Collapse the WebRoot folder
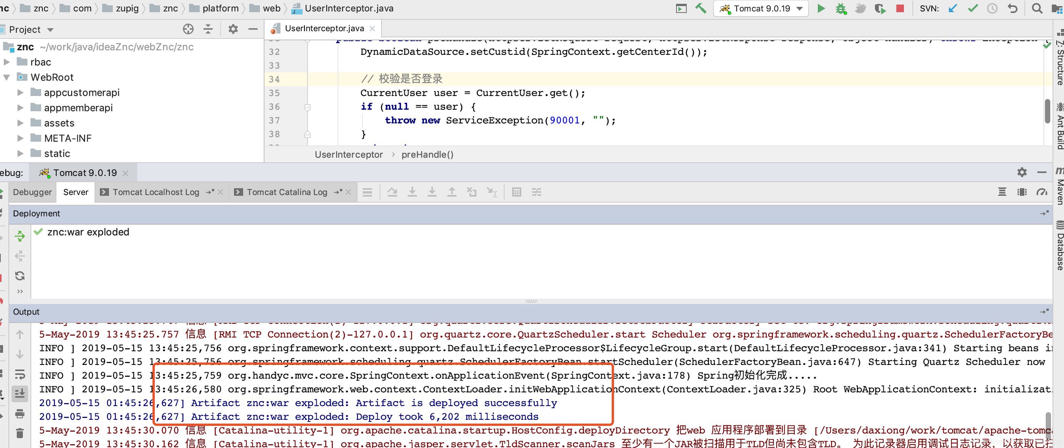This screenshot has height=448, width=1064. point(6,77)
